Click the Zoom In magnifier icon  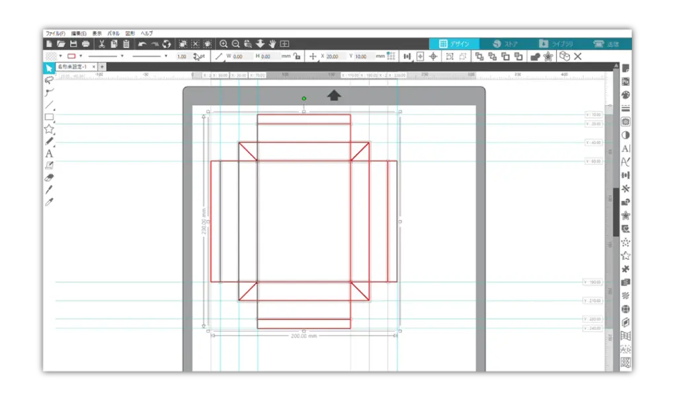(x=223, y=44)
